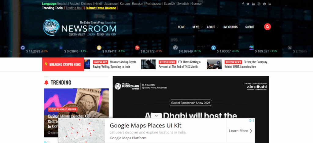Expand the News menu dropdown arrow
313x143 pixels.
coord(202,27)
